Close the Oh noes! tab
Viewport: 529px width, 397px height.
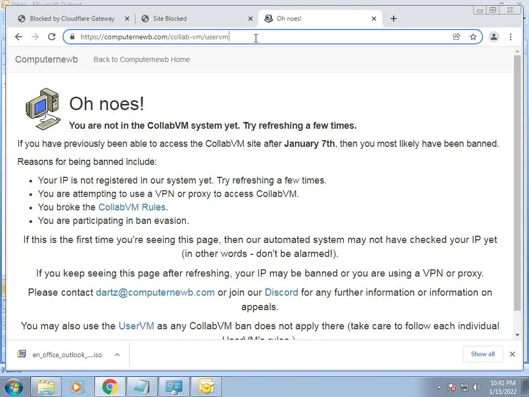pos(374,19)
